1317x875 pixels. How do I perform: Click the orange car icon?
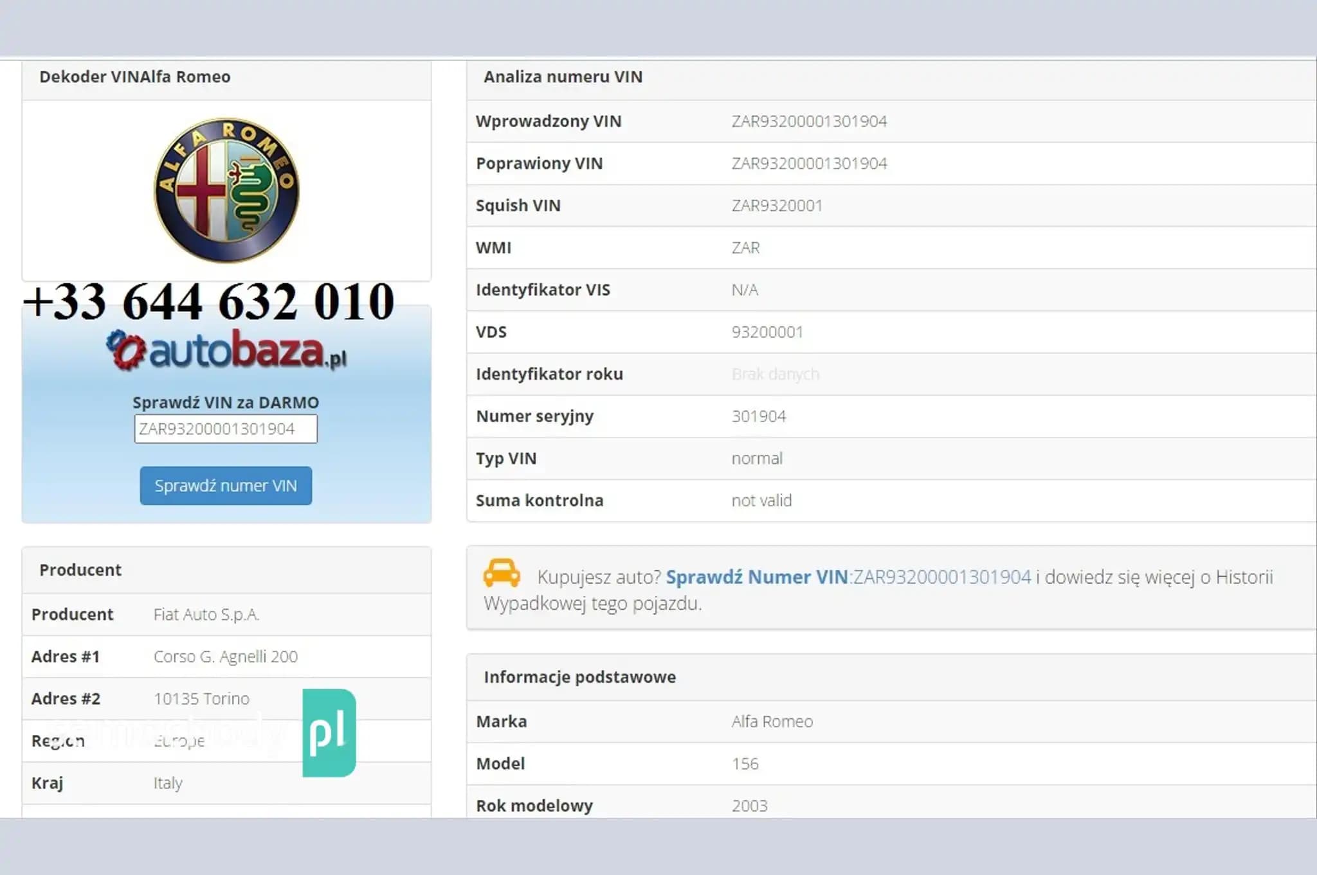[x=502, y=573]
